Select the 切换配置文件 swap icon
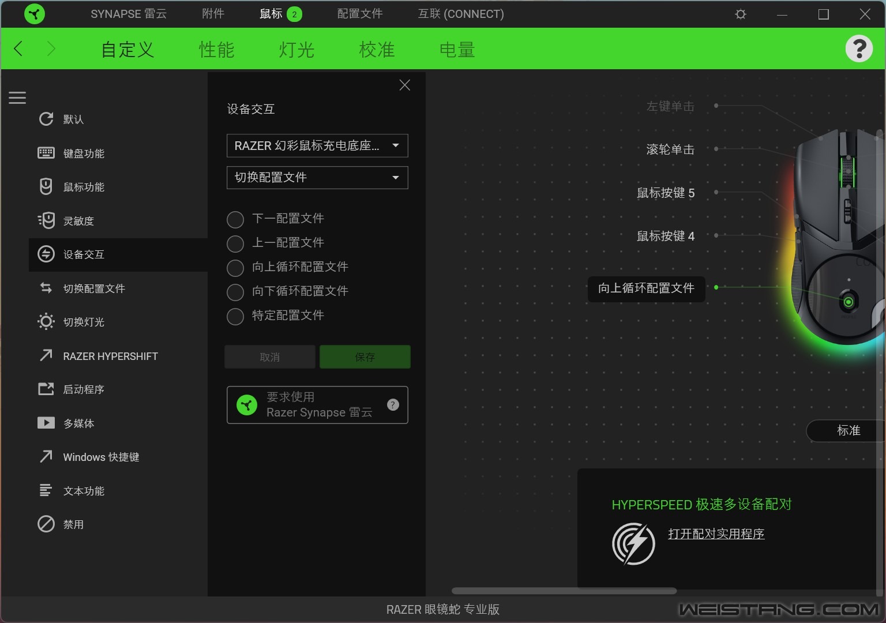The image size is (886, 623). click(x=46, y=288)
